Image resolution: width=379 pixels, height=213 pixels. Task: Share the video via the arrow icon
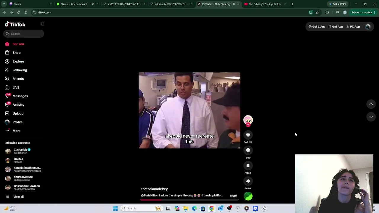click(x=248, y=181)
